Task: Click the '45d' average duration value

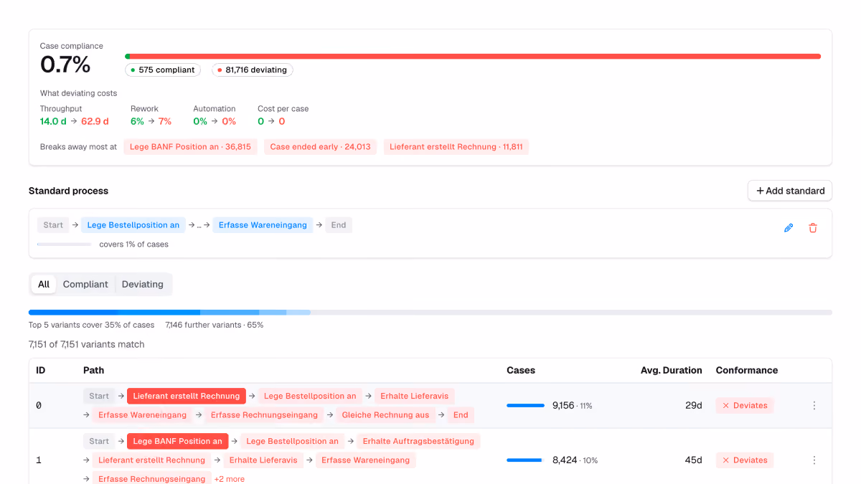Action: pyautogui.click(x=693, y=460)
